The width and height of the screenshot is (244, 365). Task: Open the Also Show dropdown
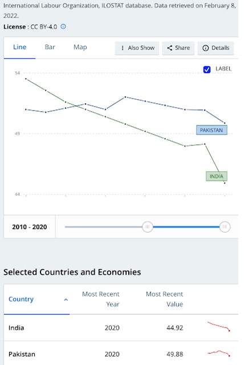pyautogui.click(x=137, y=48)
